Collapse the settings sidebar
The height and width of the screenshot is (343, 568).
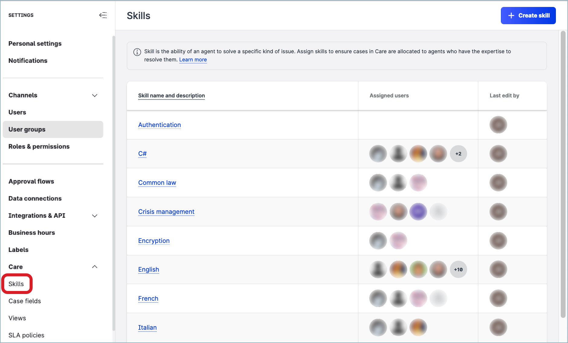[103, 15]
